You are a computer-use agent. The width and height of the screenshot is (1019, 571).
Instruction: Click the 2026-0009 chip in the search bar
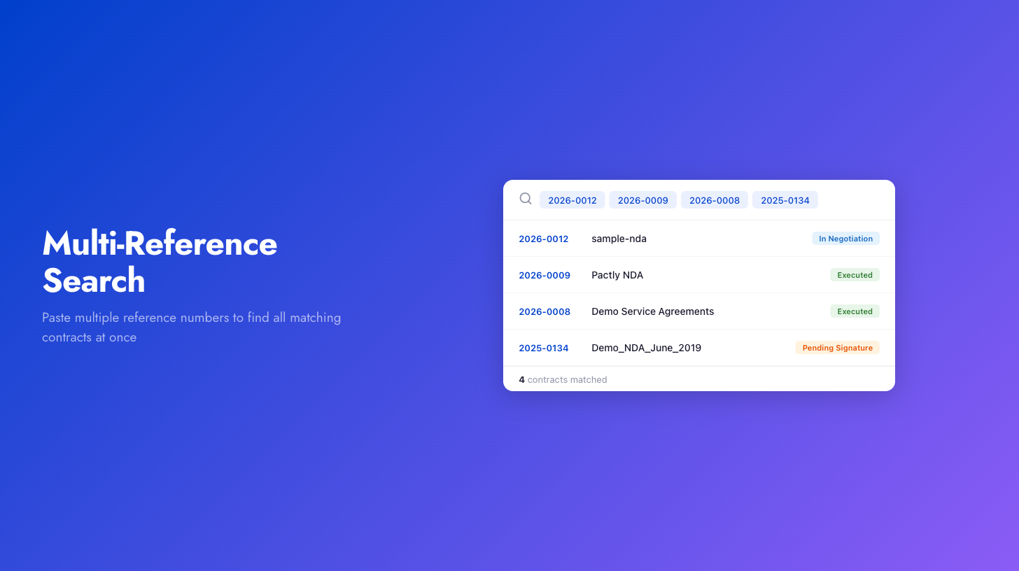tap(642, 199)
